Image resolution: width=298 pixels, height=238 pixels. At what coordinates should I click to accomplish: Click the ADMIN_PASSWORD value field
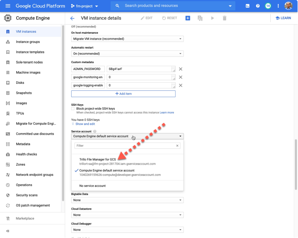pos(141,69)
